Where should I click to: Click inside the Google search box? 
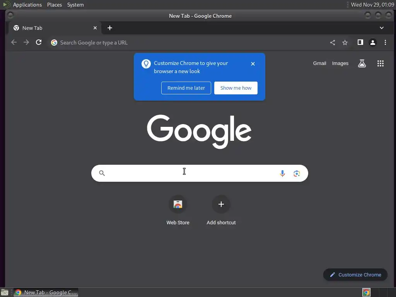[200, 173]
